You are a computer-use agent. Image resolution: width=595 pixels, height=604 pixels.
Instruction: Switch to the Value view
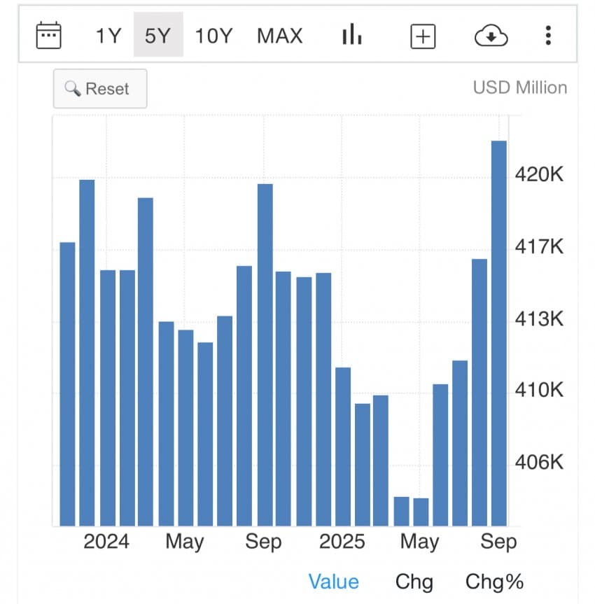[x=333, y=582]
